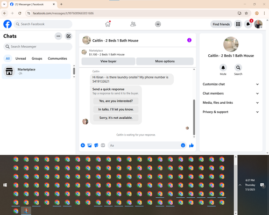Open Marketplace listing $1,100 - 2 Beds link
Viewport: 269px width, 215px height.
tap(107, 54)
